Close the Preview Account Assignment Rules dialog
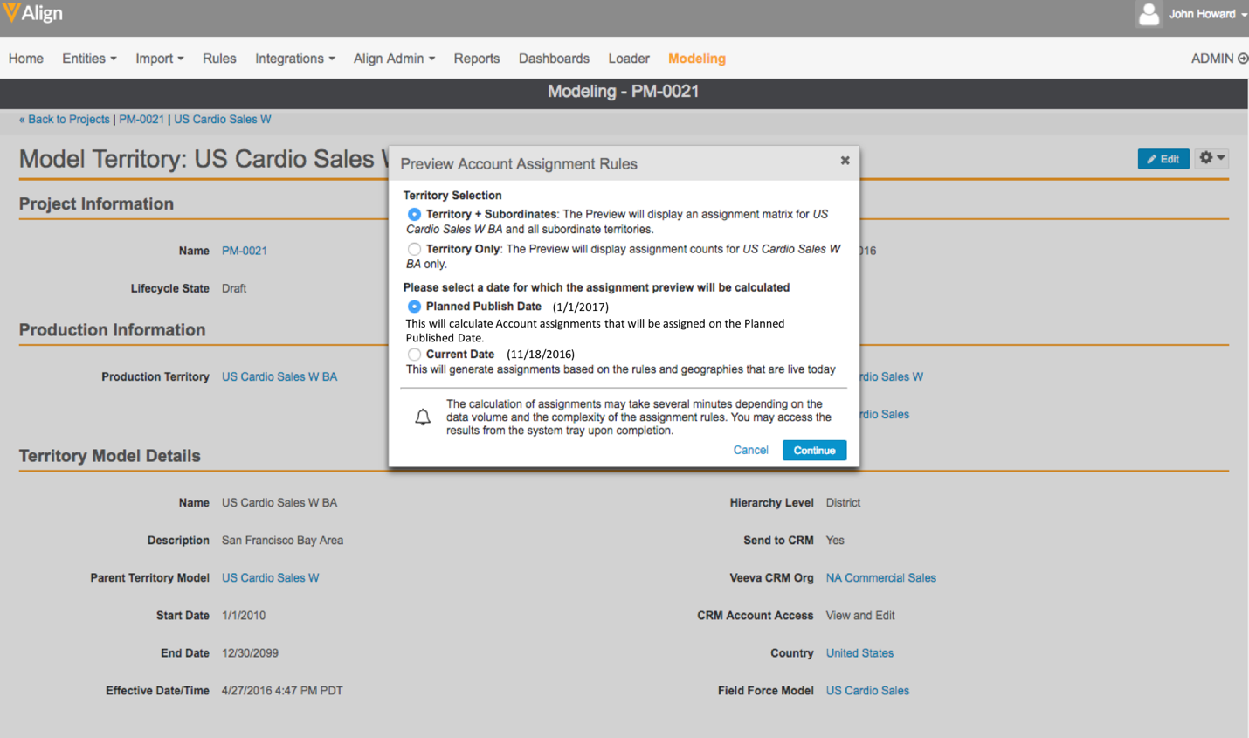This screenshot has height=738, width=1249. [845, 161]
